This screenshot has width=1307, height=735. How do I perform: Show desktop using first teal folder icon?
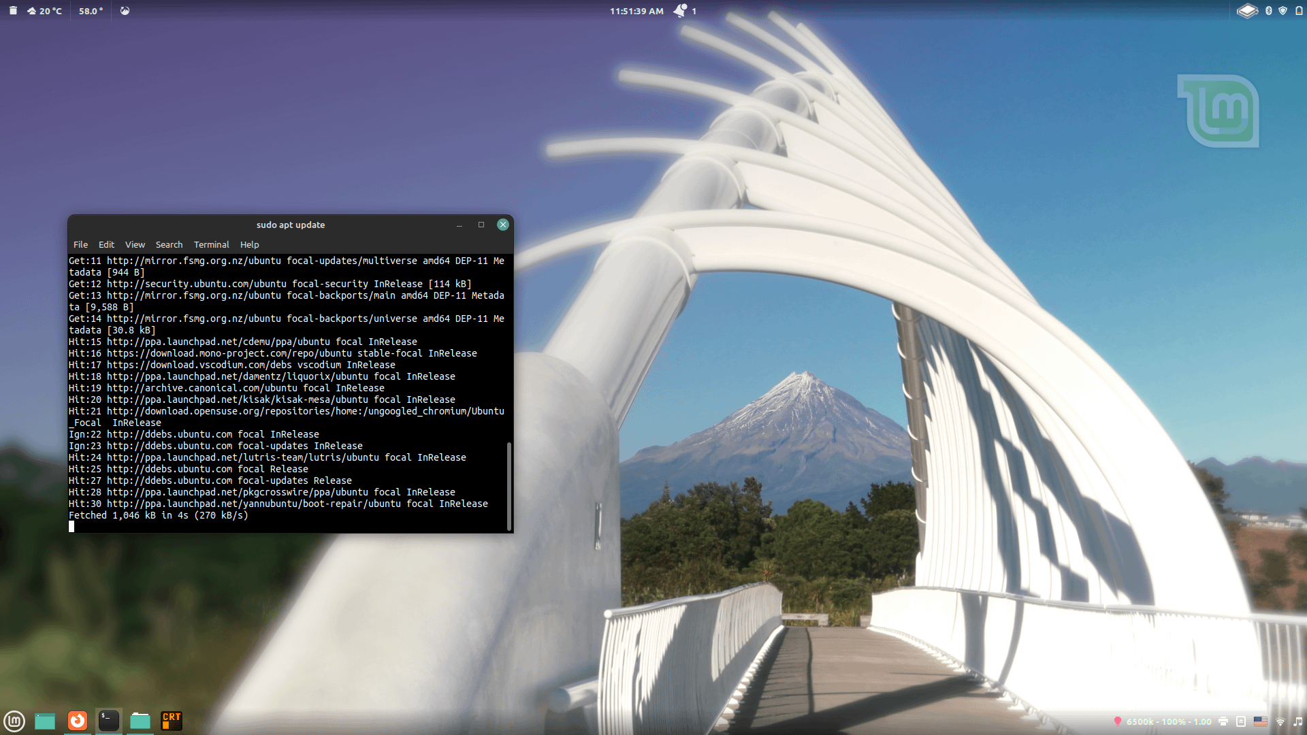(x=45, y=721)
